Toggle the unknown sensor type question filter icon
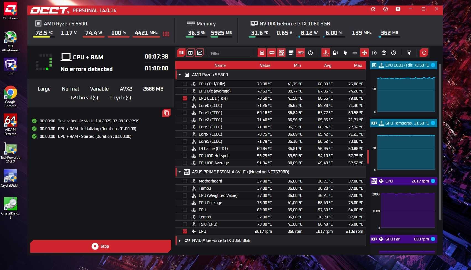 click(394, 53)
